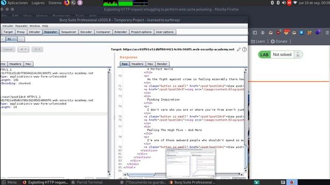Open the Menu button in bottom taskbar
This screenshot has width=330, height=185.
(9, 182)
